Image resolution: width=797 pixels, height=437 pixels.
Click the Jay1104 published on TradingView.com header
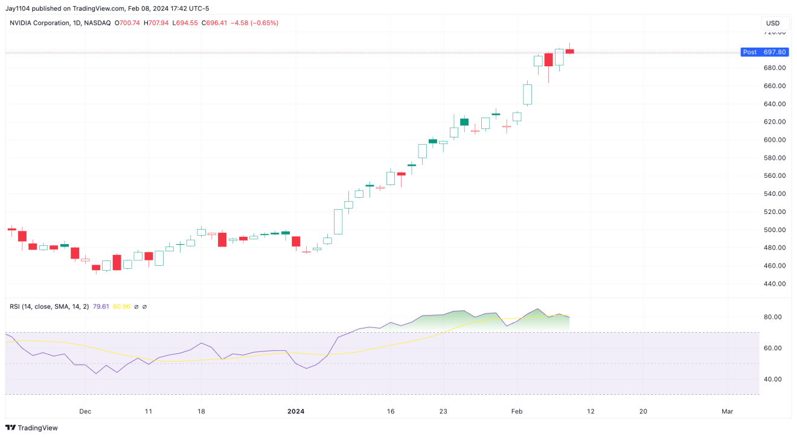tap(107, 8)
